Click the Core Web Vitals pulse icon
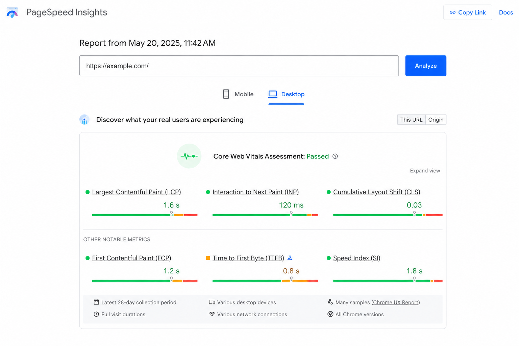 189,156
